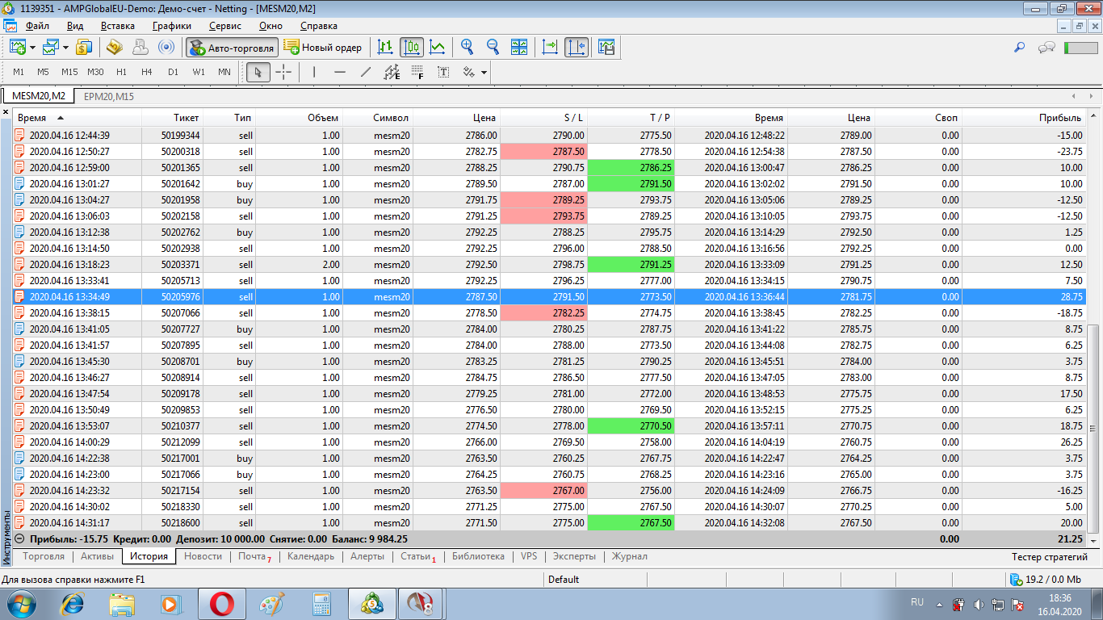
Task: Switch to the Журнал tab
Action: click(x=629, y=556)
